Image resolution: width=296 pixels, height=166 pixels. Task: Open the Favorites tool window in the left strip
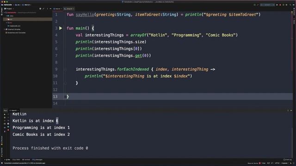[2, 152]
